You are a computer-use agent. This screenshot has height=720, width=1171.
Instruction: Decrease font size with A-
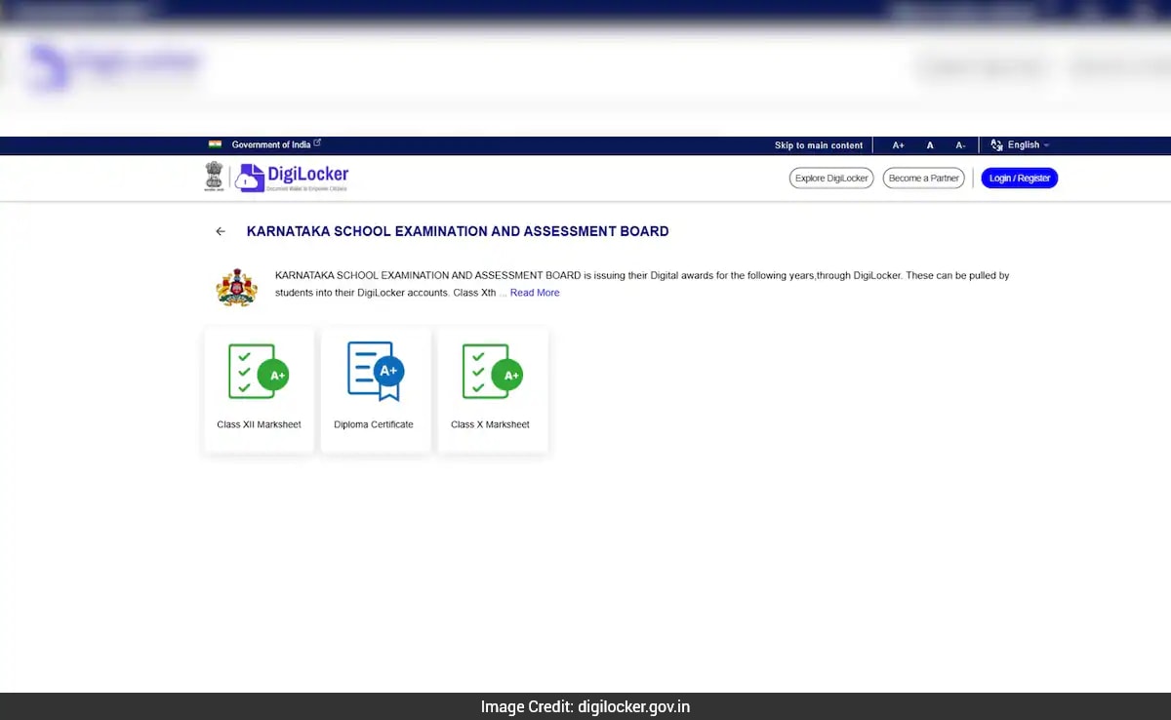click(960, 145)
